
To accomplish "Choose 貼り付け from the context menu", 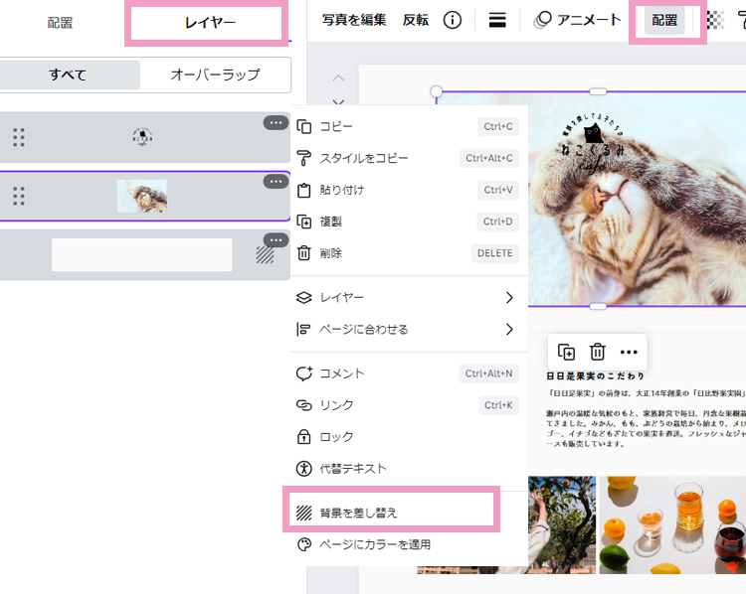I will click(x=409, y=190).
